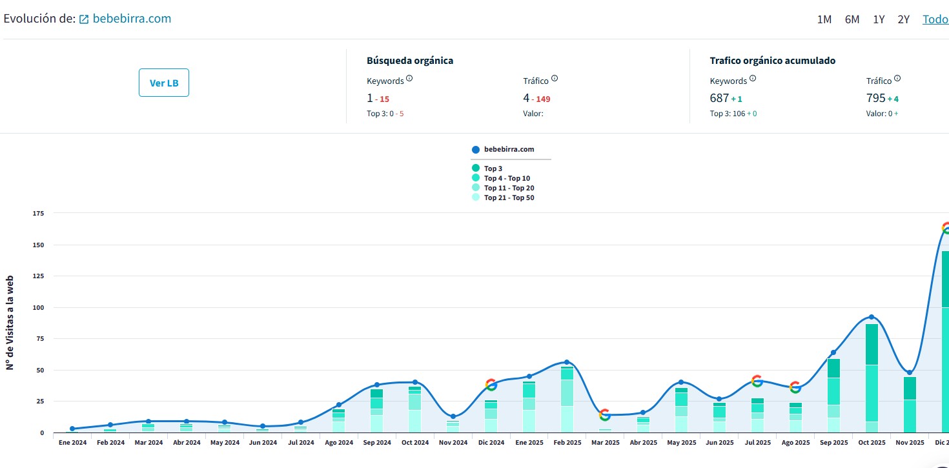This screenshot has width=949, height=468.
Task: Select the 1M time range
Action: tap(824, 19)
